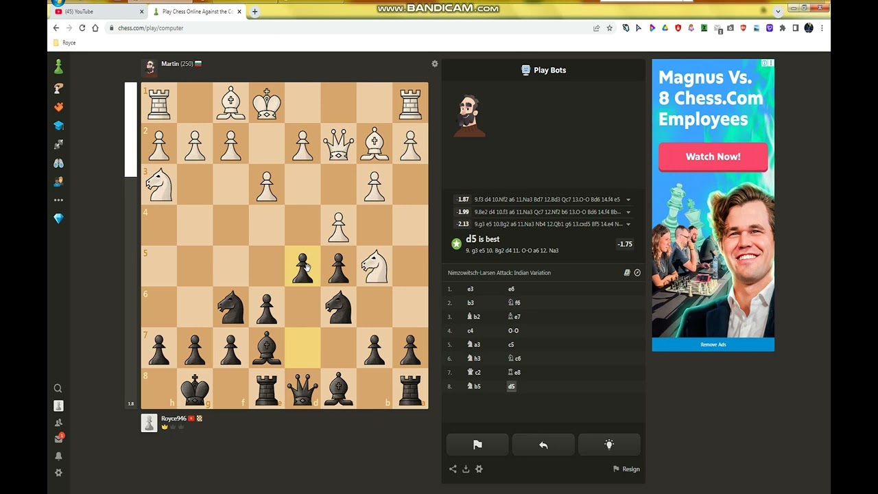Click the Remove Ads link
Image resolution: width=878 pixels, height=494 pixels.
[x=713, y=344]
